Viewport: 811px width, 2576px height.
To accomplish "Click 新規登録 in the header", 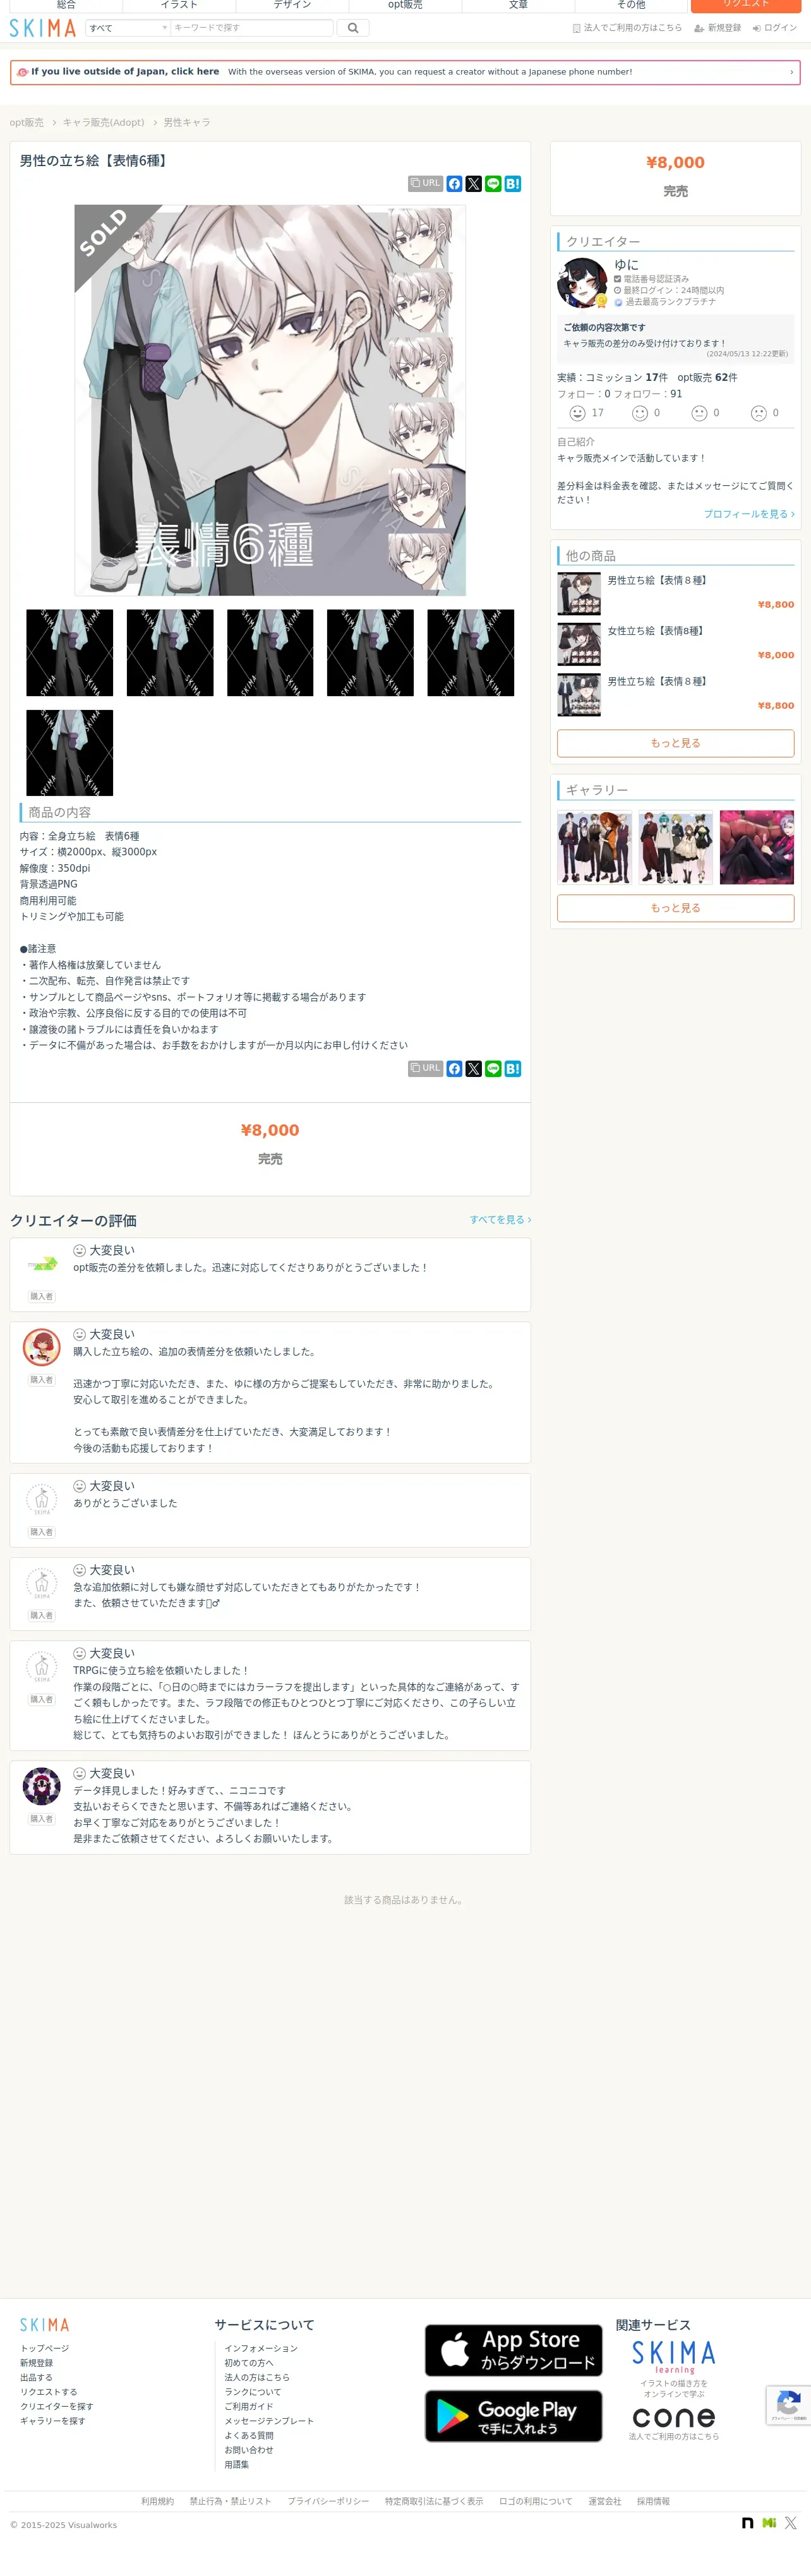I will point(718,28).
